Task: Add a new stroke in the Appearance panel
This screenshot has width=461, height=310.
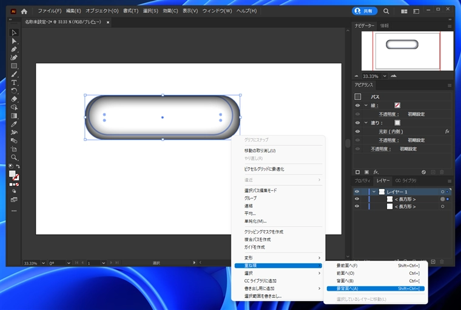Action: pyautogui.click(x=357, y=172)
